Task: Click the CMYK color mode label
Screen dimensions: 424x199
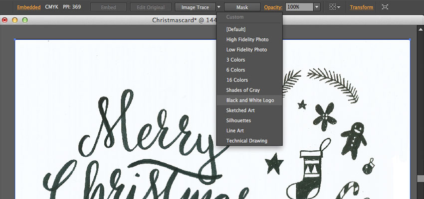Action: (x=52, y=7)
